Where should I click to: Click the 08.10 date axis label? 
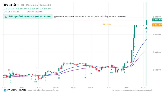(x=91, y=88)
